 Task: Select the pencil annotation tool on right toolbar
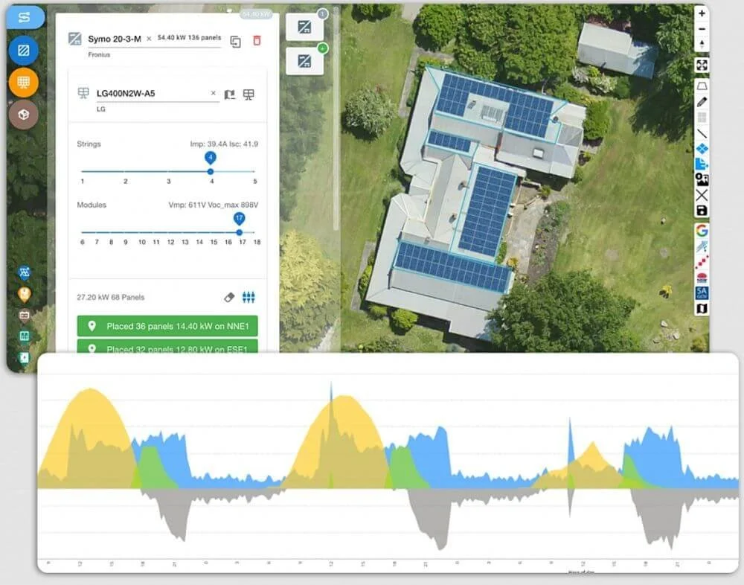pos(702,100)
